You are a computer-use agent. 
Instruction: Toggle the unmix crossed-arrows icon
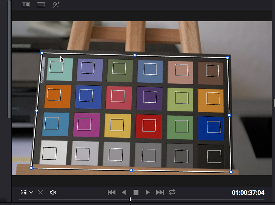[40, 193]
